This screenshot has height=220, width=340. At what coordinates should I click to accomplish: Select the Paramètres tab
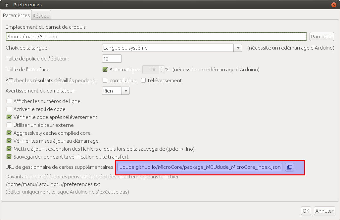point(16,16)
